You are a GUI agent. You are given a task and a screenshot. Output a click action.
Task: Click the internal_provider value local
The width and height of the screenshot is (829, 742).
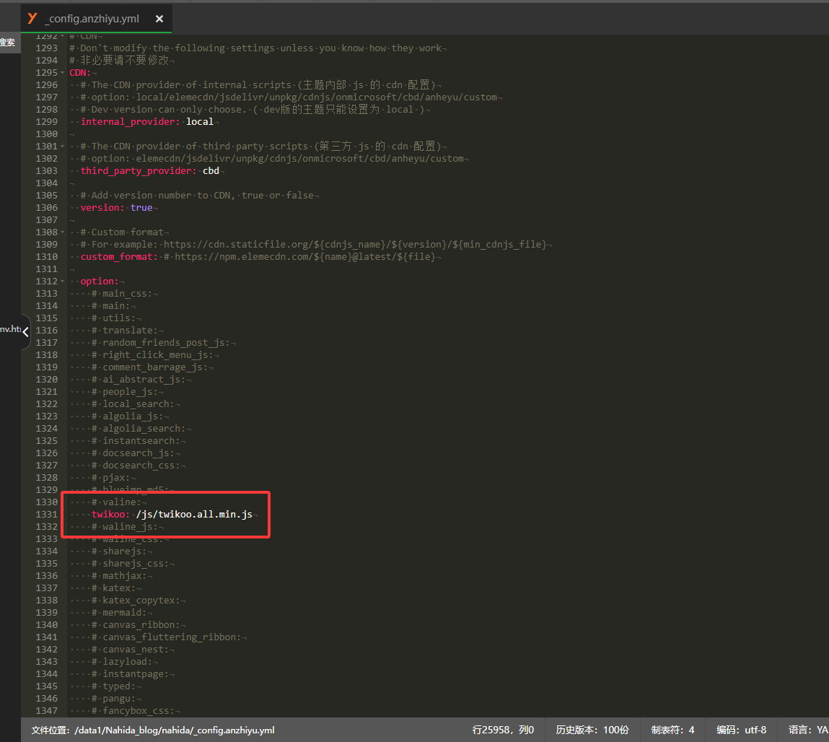[200, 122]
